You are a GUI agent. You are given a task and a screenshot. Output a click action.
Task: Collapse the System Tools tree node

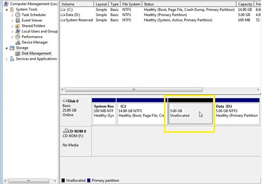click(x=6, y=10)
